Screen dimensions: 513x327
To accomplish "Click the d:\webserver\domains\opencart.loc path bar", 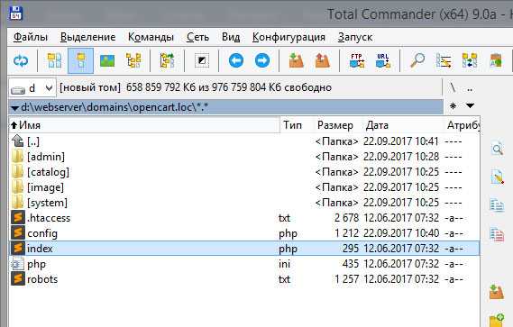I will click(225, 107).
